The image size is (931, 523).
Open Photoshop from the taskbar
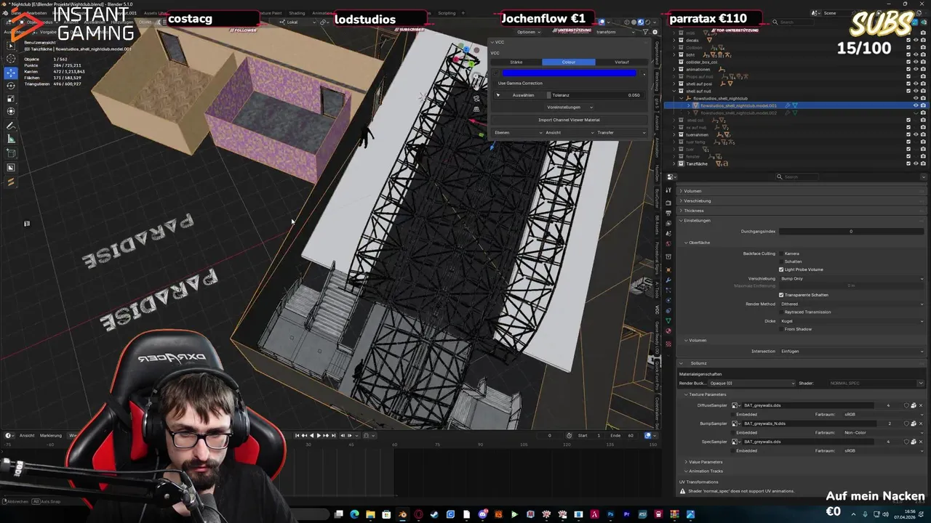pyautogui.click(x=610, y=514)
